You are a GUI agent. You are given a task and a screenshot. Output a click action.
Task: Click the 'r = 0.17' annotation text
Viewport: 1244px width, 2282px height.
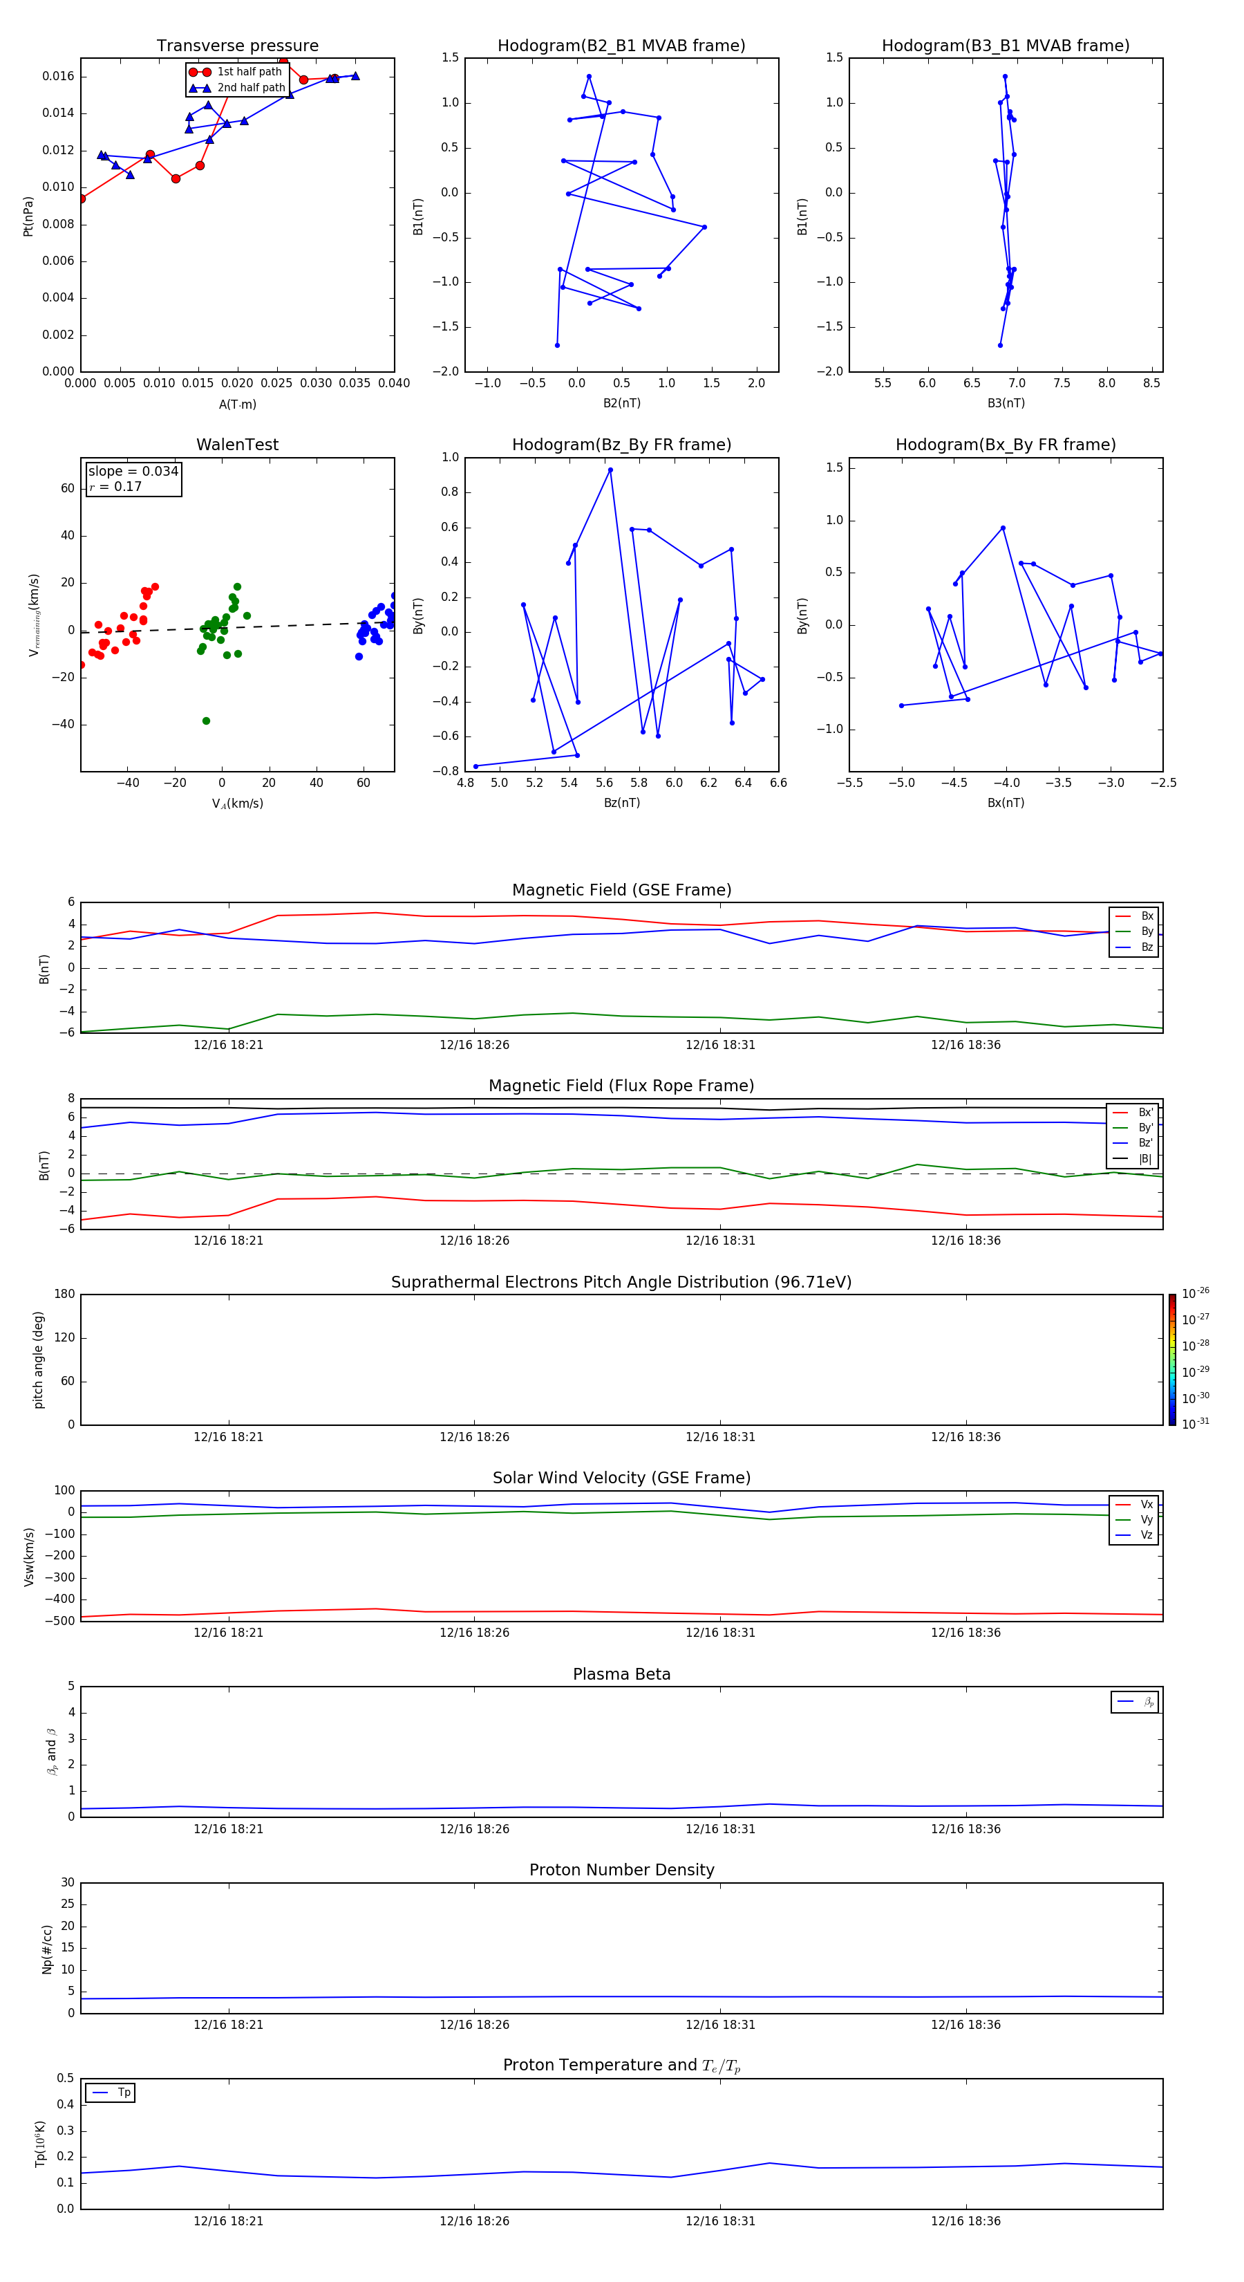115,486
